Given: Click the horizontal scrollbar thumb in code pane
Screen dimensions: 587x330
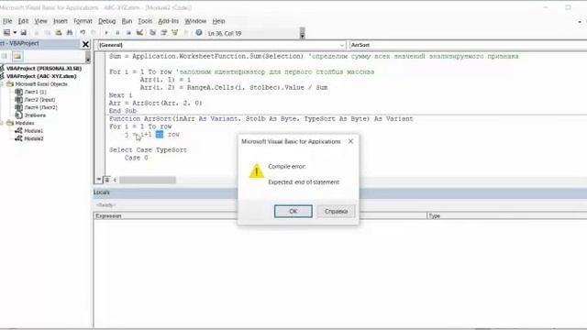Looking at the screenshot, I should click(x=148, y=180).
